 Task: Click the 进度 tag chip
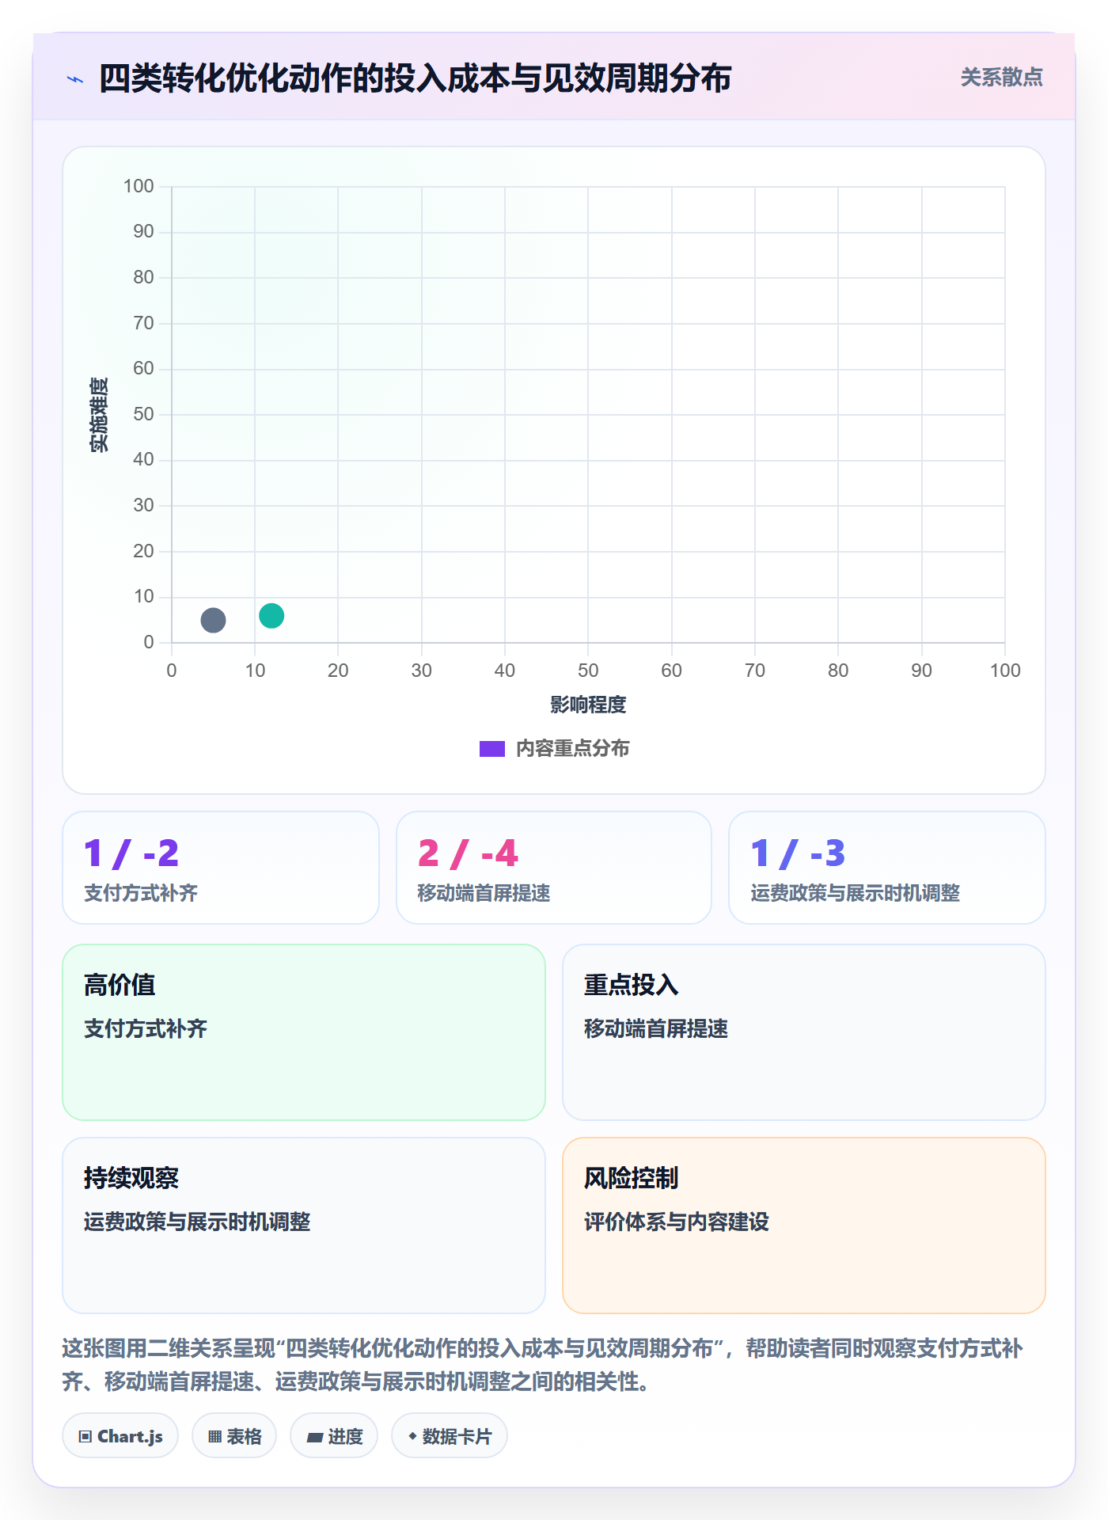point(334,1436)
